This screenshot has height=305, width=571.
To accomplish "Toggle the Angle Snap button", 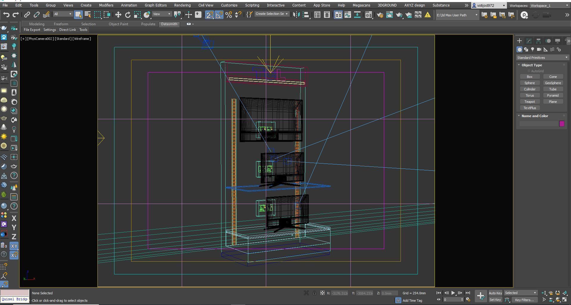I will coord(219,15).
